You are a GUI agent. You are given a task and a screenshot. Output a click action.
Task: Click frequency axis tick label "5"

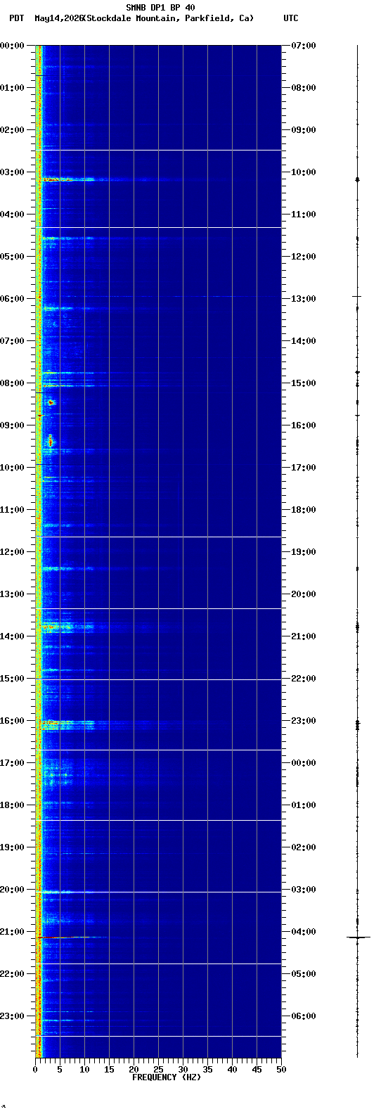(x=60, y=1070)
